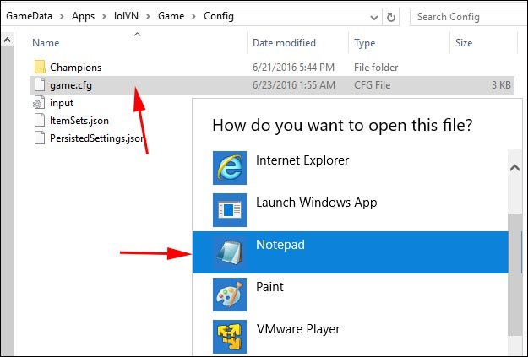The image size is (528, 357).
Task: Click the input settings file icon
Action: (39, 103)
